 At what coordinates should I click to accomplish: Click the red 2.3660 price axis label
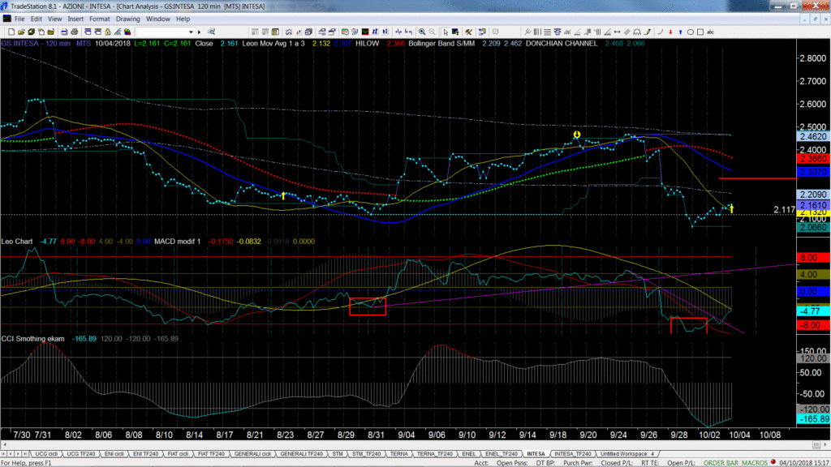click(x=813, y=159)
